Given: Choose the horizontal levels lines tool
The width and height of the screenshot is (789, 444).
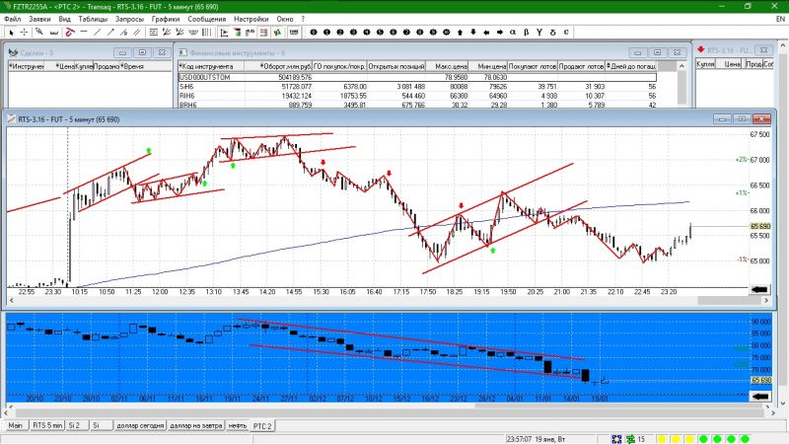Looking at the screenshot, I should (x=154, y=33).
